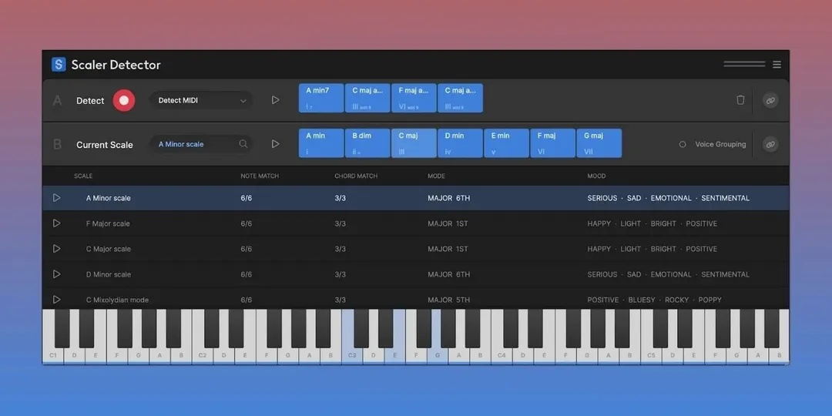Open the Detect MIDI dropdown
The width and height of the screenshot is (832, 416).
pos(201,100)
